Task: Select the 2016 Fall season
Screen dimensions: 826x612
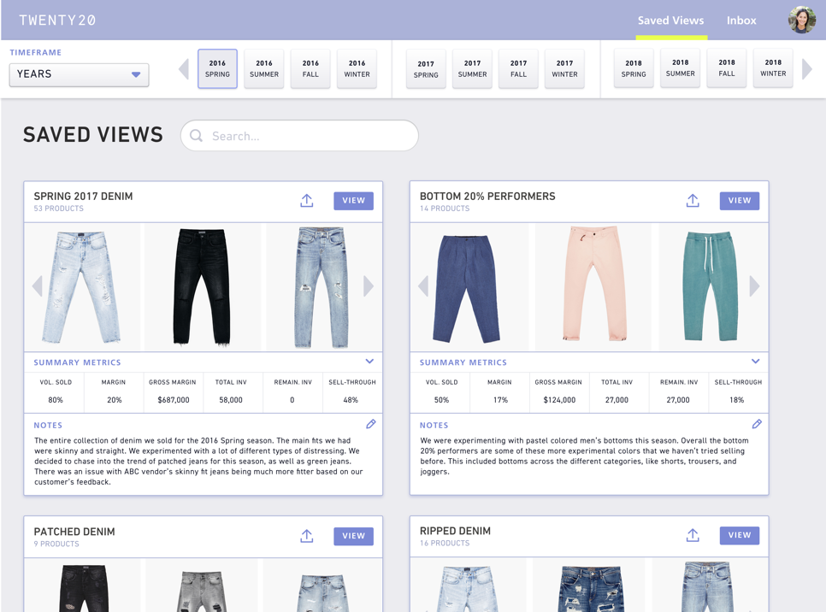Action: click(x=310, y=69)
